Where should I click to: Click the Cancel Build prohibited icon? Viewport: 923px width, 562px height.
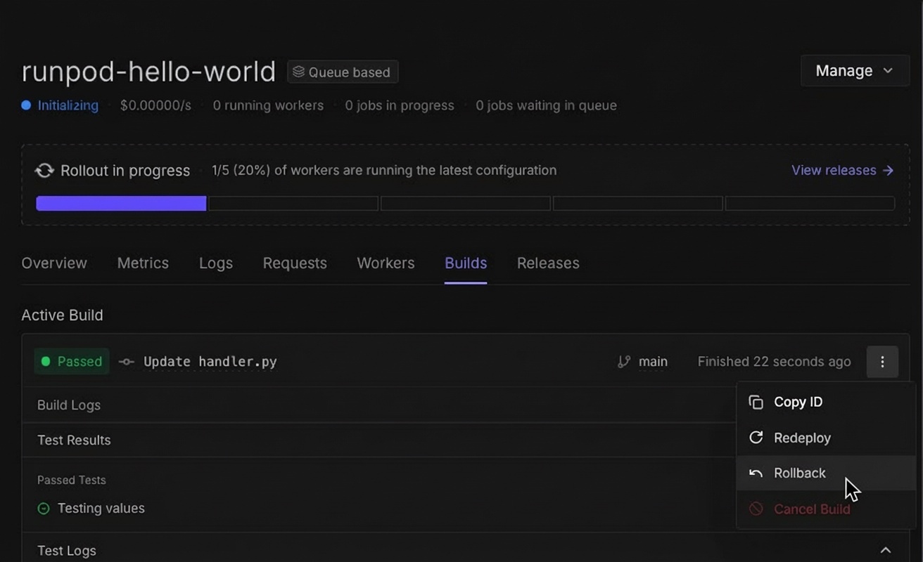click(x=756, y=509)
